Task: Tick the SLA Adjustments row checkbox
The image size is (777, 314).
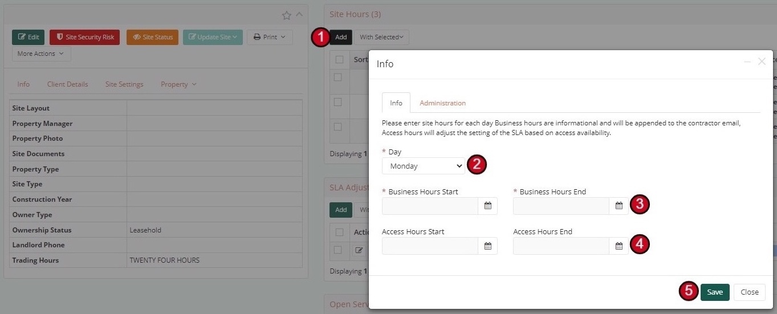Action: pos(338,250)
